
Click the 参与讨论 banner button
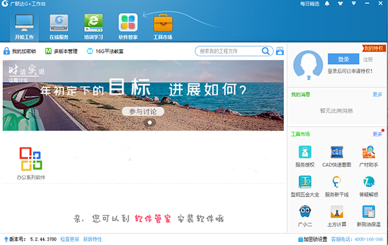(x=143, y=111)
